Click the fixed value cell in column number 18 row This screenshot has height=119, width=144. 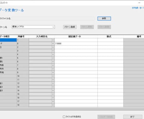point(76,105)
